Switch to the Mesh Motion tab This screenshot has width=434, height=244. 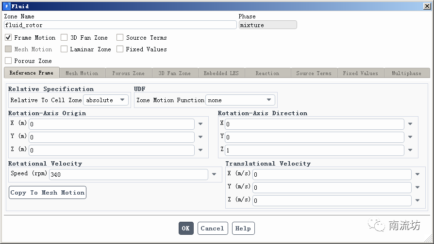(x=82, y=73)
